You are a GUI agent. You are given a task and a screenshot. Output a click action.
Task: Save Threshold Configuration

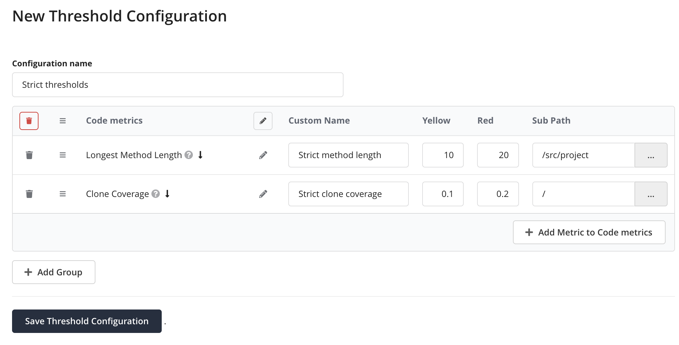[87, 321]
